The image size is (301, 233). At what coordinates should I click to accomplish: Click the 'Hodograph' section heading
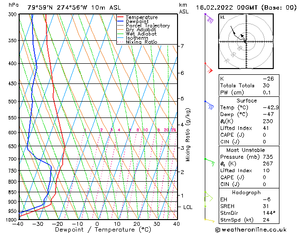click(x=246, y=192)
